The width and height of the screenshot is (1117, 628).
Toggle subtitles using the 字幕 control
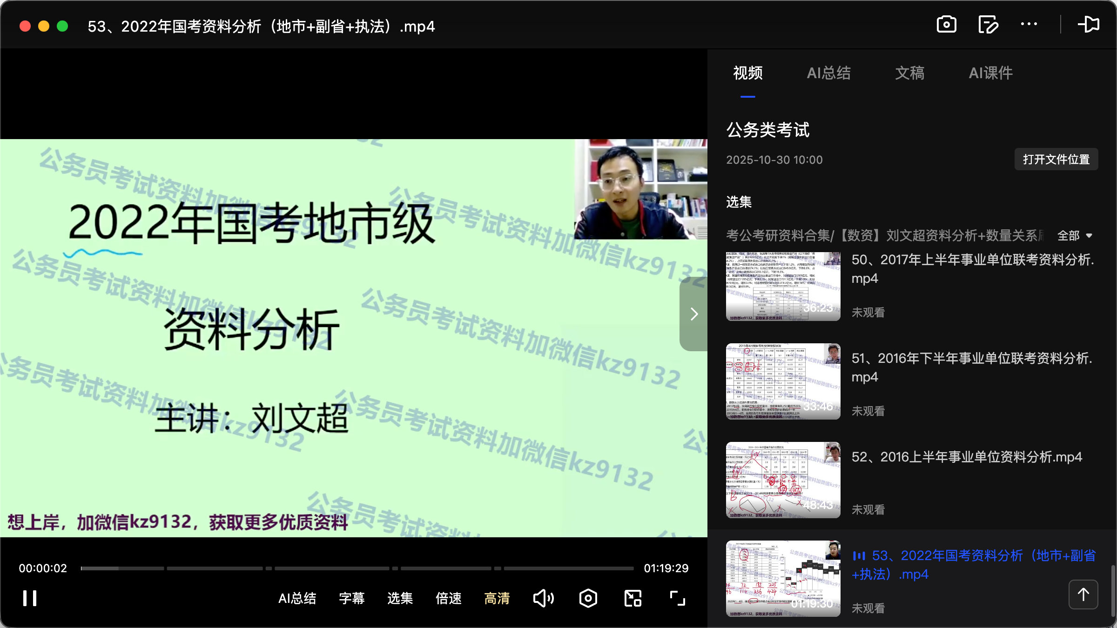352,598
